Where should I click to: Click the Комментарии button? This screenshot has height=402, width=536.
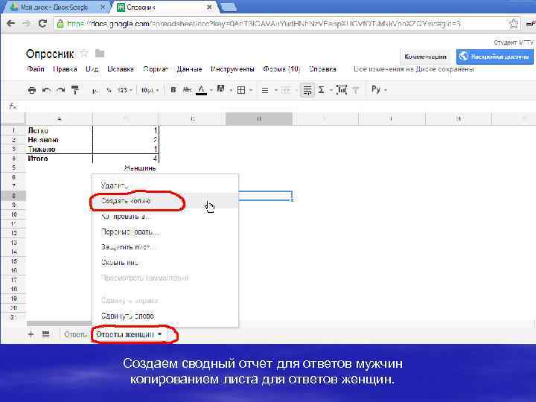click(426, 57)
